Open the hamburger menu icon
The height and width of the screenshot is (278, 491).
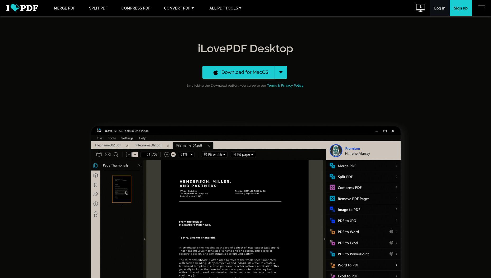[481, 8]
